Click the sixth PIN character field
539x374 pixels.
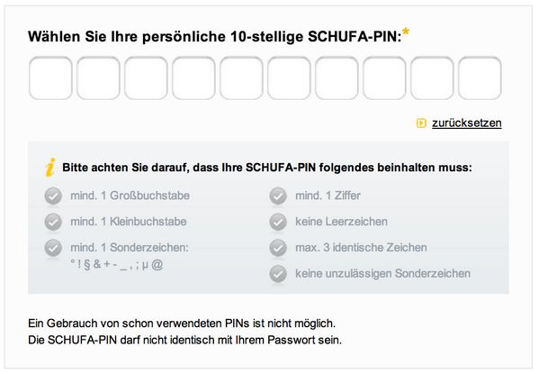[289, 78]
